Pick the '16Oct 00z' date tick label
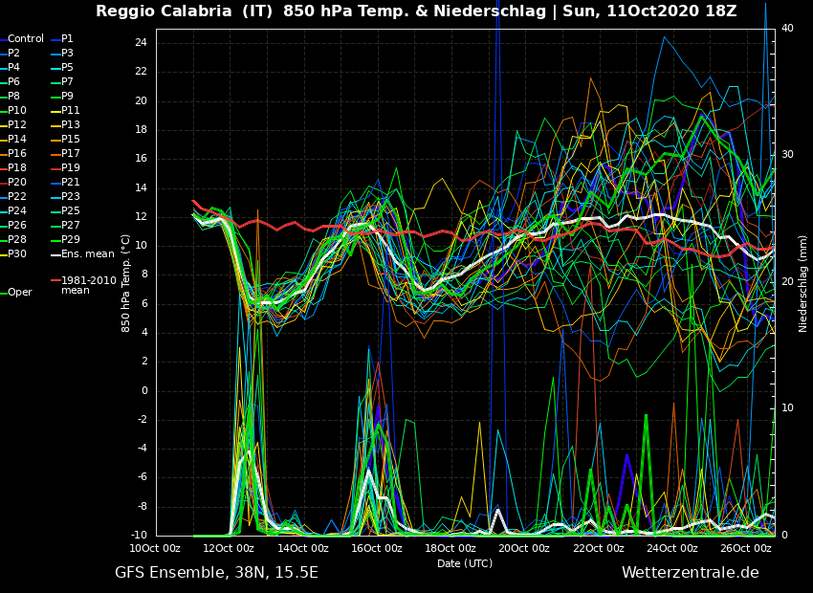Image resolution: width=813 pixels, height=593 pixels. tap(377, 548)
